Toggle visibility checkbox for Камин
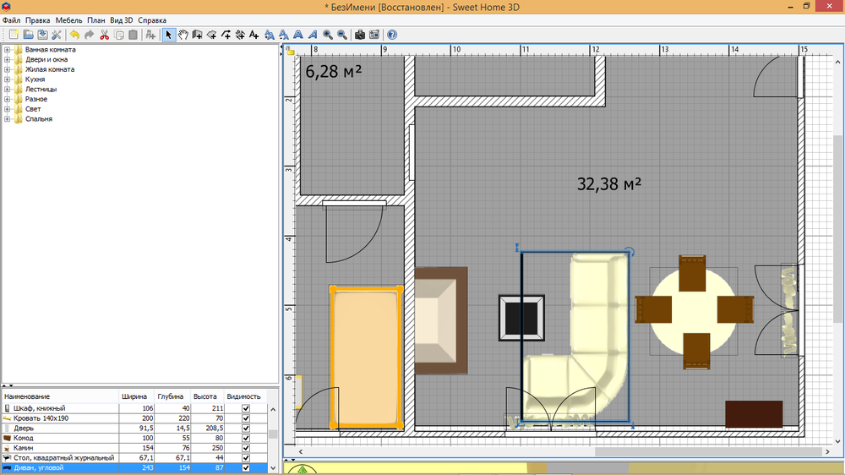The width and height of the screenshot is (845, 475). pyautogui.click(x=246, y=448)
